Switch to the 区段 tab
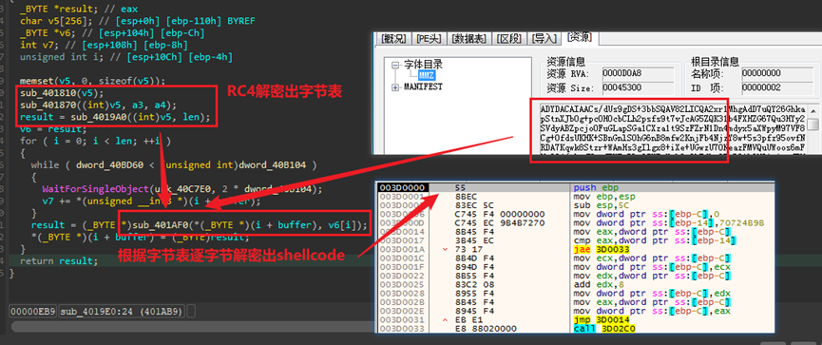The image size is (822, 345). coord(509,39)
